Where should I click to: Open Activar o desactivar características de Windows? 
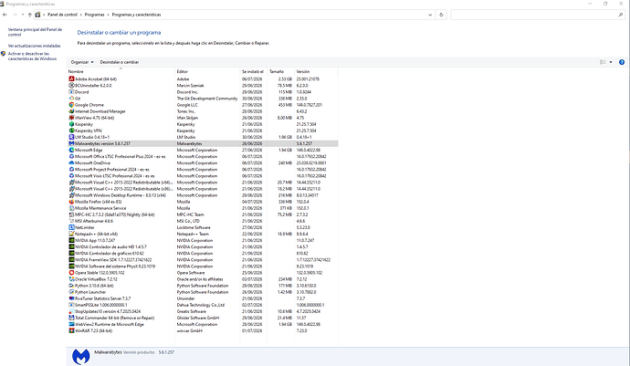pyautogui.click(x=32, y=57)
